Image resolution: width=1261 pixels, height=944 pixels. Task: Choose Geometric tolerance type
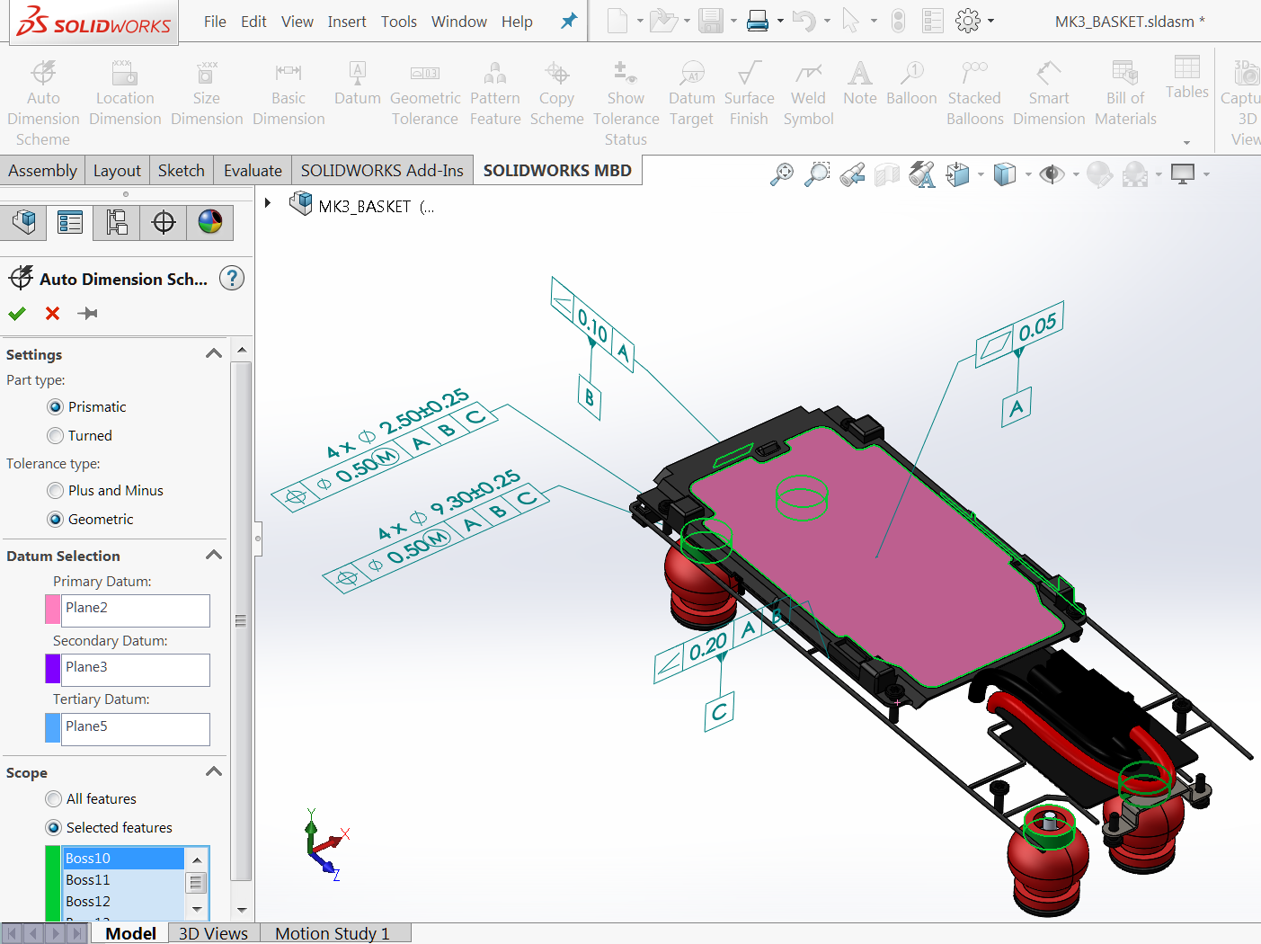pyautogui.click(x=56, y=519)
